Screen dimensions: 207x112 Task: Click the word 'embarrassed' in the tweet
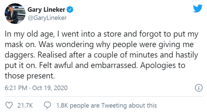coord(114,65)
